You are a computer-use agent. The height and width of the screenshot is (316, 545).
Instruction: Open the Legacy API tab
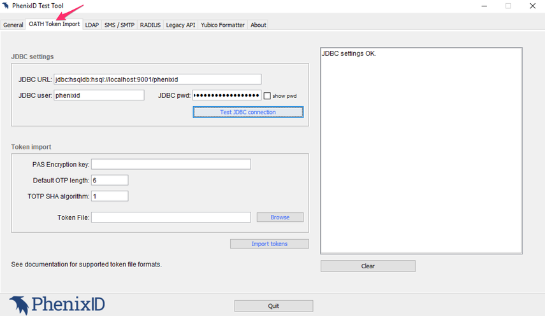pos(180,25)
